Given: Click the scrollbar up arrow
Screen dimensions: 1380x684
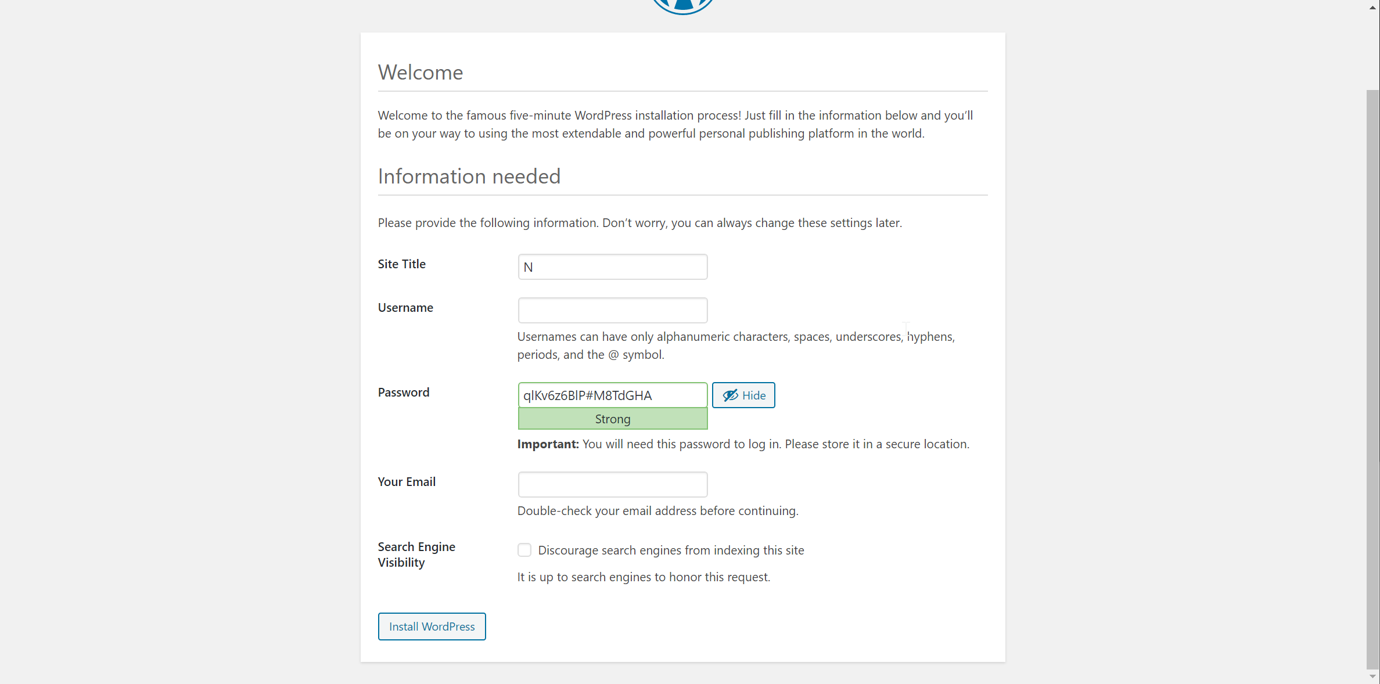Looking at the screenshot, I should (1373, 8).
